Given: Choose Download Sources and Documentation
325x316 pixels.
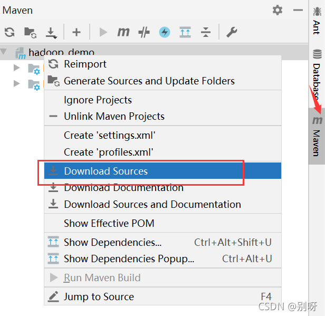Looking at the screenshot, I should (x=162, y=204).
